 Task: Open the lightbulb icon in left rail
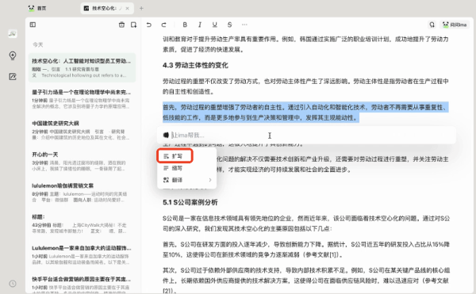(x=13, y=55)
